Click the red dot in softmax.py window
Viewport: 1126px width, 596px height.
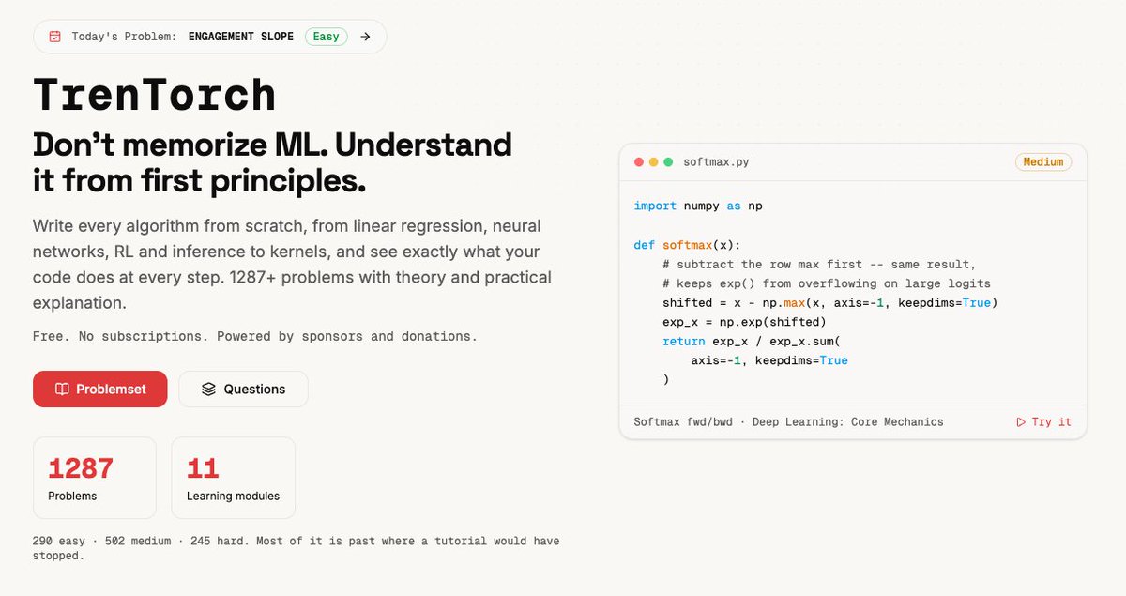click(639, 162)
